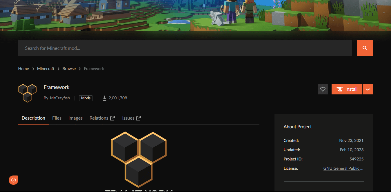Open the Install options dropdown arrow

(x=368, y=89)
